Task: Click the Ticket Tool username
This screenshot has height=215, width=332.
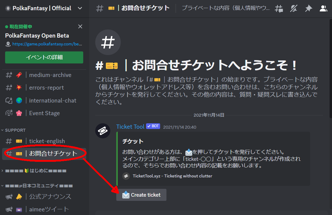Action: [130, 127]
